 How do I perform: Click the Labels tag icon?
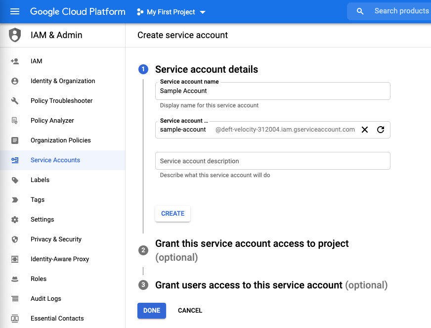pos(15,180)
